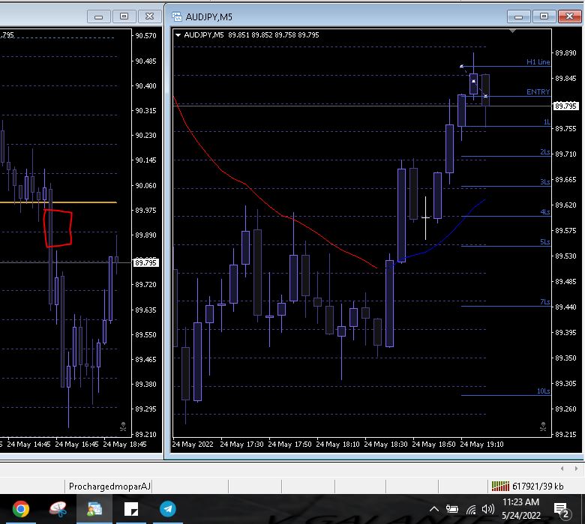Image resolution: width=585 pixels, height=524 pixels.
Task: Click the 617921/39 kb traffic status
Action: point(538,487)
